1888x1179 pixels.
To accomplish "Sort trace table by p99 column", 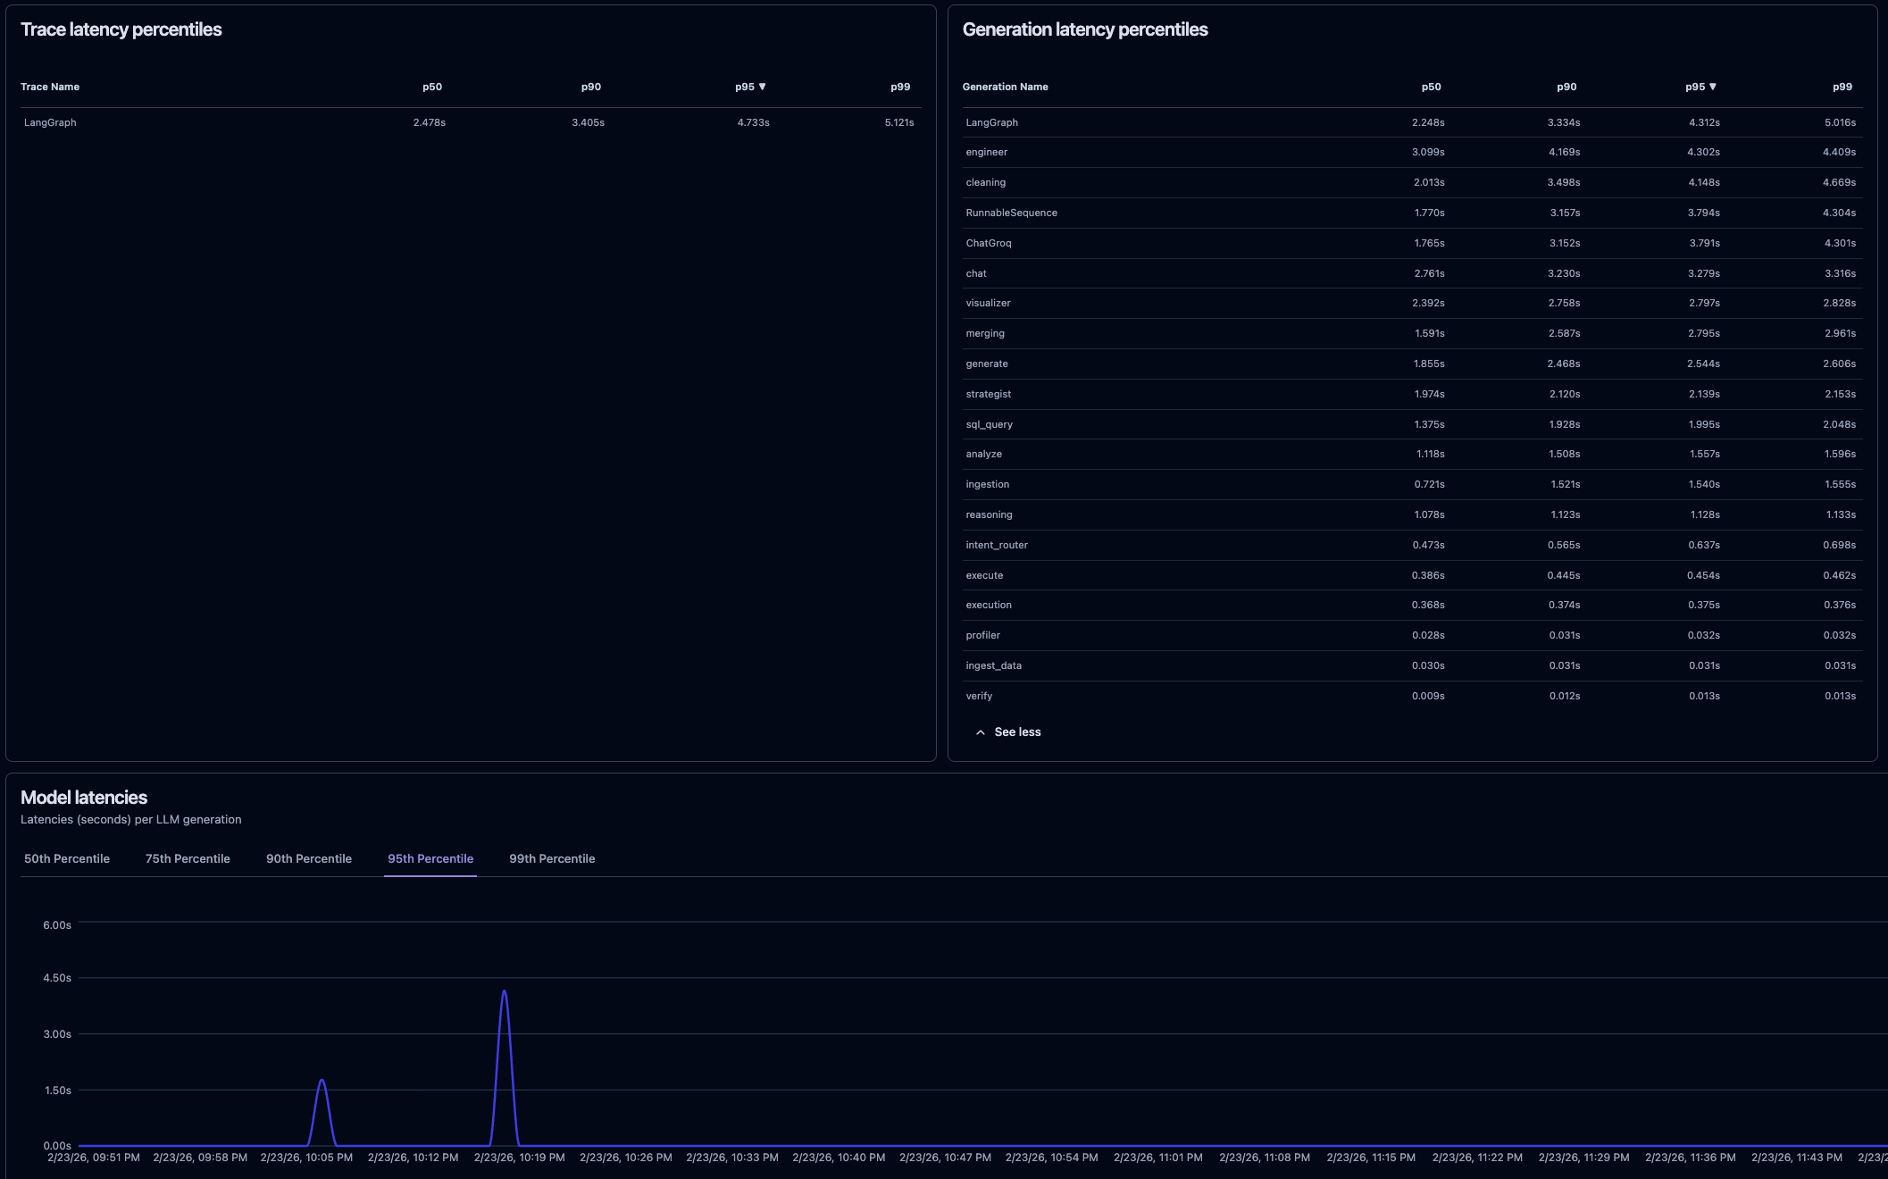I will click(x=898, y=87).
